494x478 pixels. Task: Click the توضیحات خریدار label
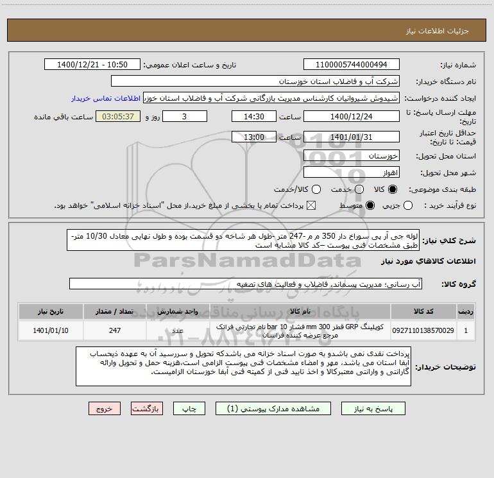[445, 367]
